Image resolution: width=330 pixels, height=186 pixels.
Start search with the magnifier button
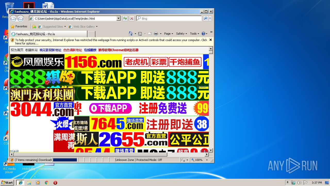[x=205, y=18]
